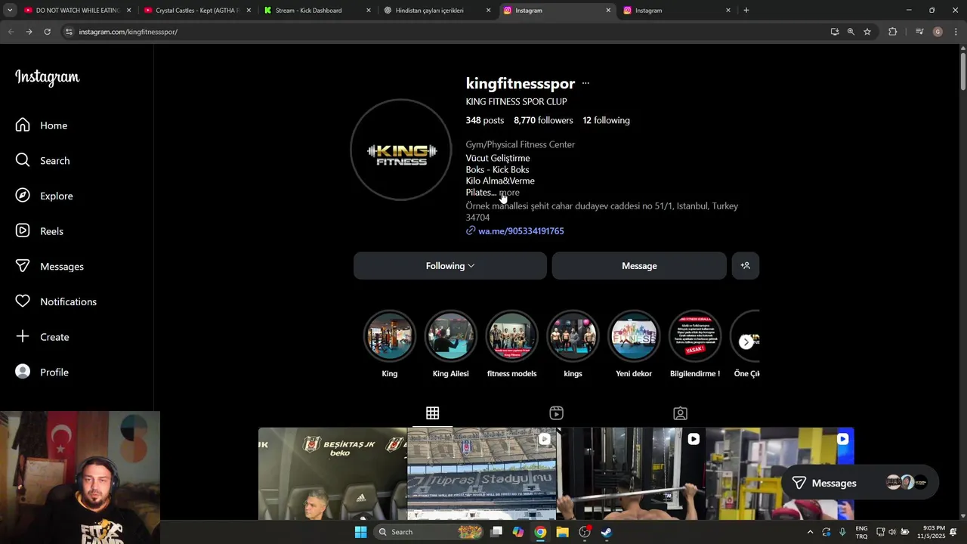Open the taskbar clock showing 9:03 PM
Image resolution: width=967 pixels, height=544 pixels.
(x=931, y=532)
